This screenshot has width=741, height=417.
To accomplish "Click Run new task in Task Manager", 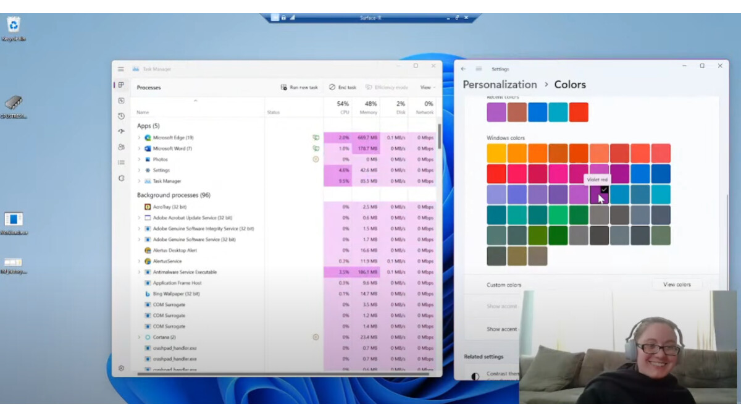I will [x=299, y=88].
